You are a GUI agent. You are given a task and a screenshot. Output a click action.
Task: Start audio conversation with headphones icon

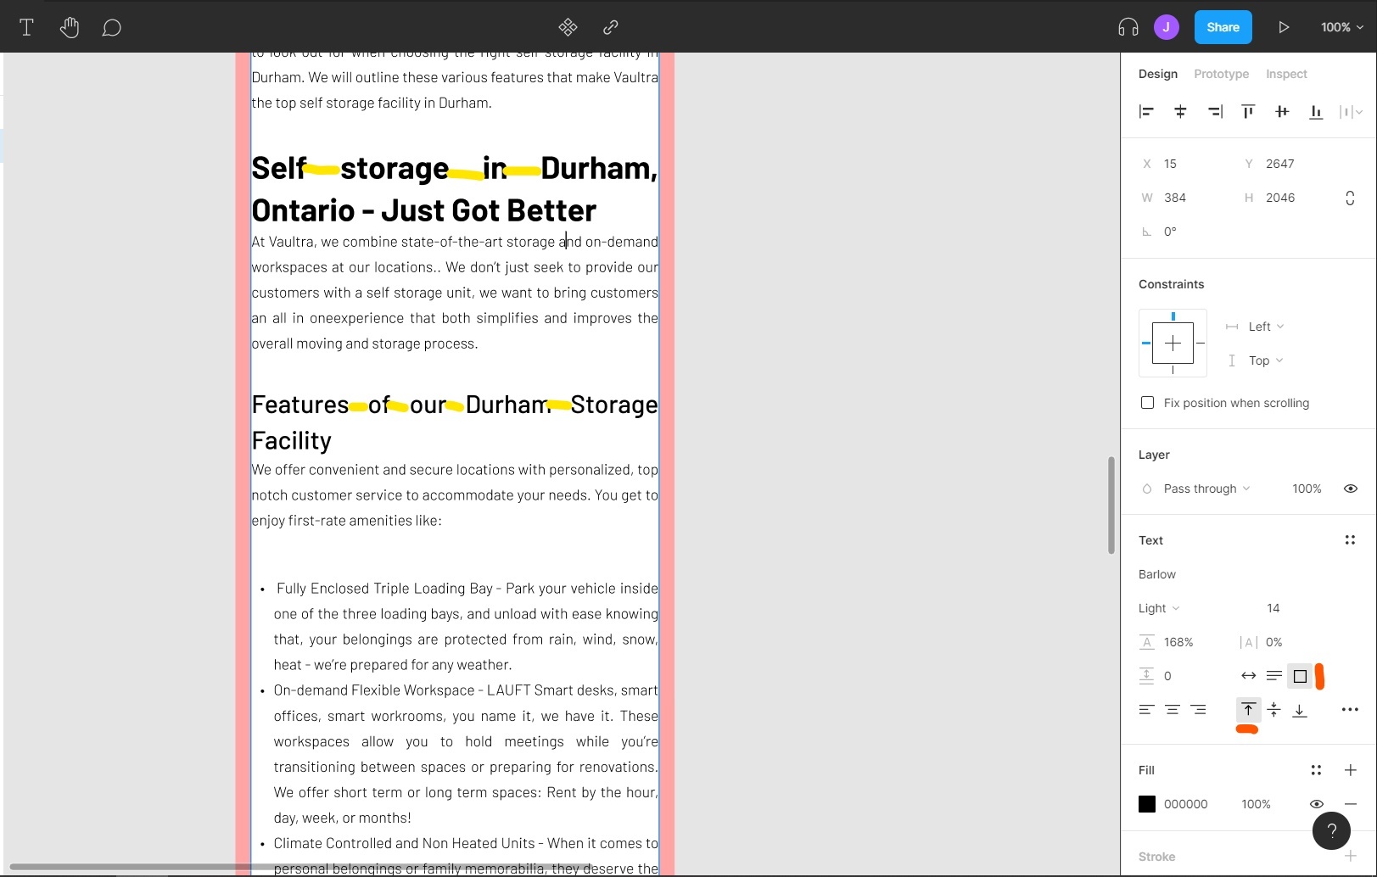point(1128,27)
